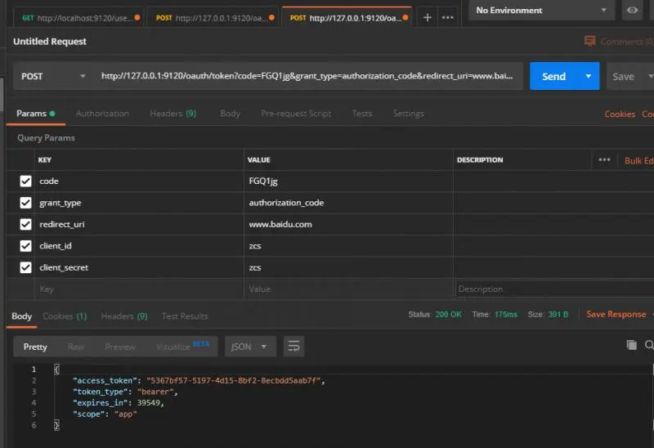
Task: Click the empty Key placeholder field
Action: tap(139, 289)
